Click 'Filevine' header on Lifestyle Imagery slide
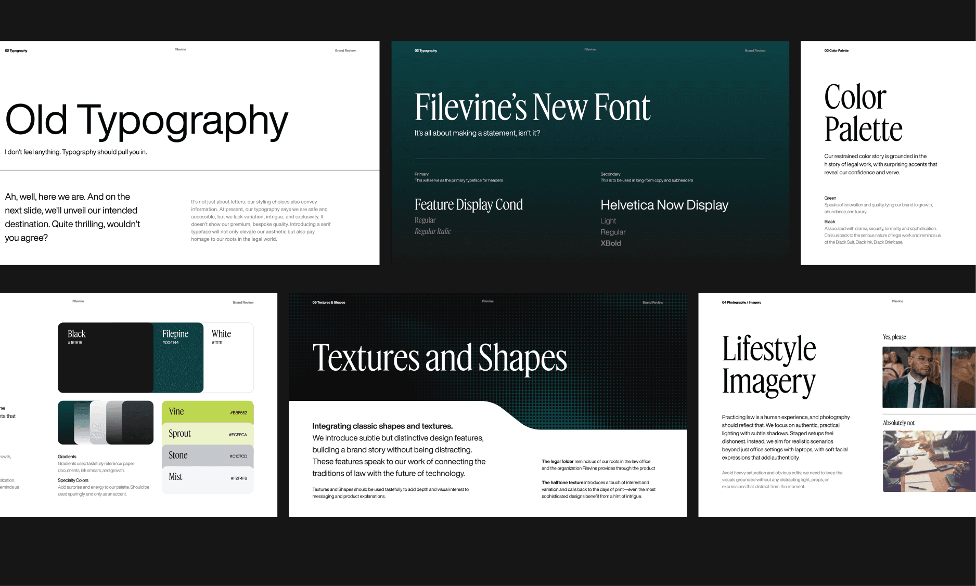The image size is (976, 586). pos(897,302)
